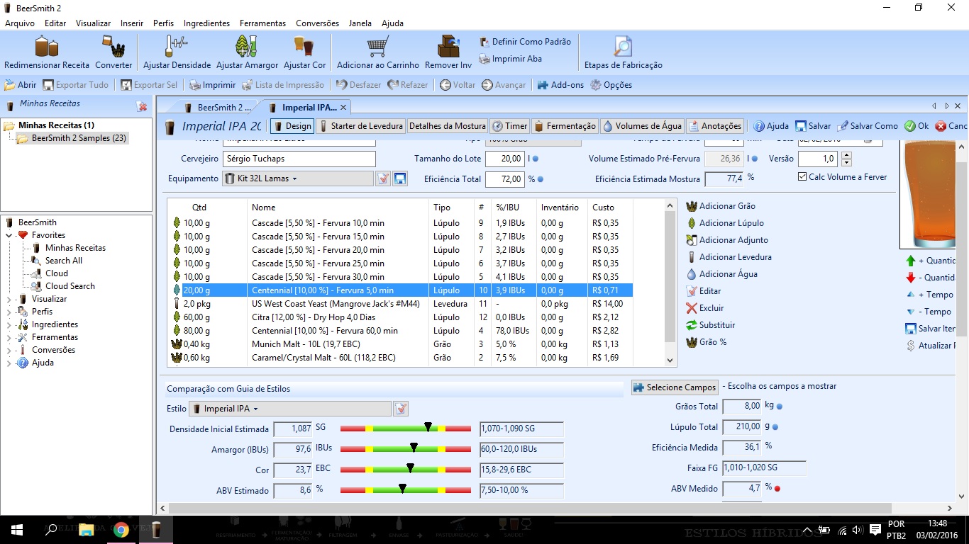
Task: Click red down arrow - Quantidade
Action: pyautogui.click(x=911, y=278)
